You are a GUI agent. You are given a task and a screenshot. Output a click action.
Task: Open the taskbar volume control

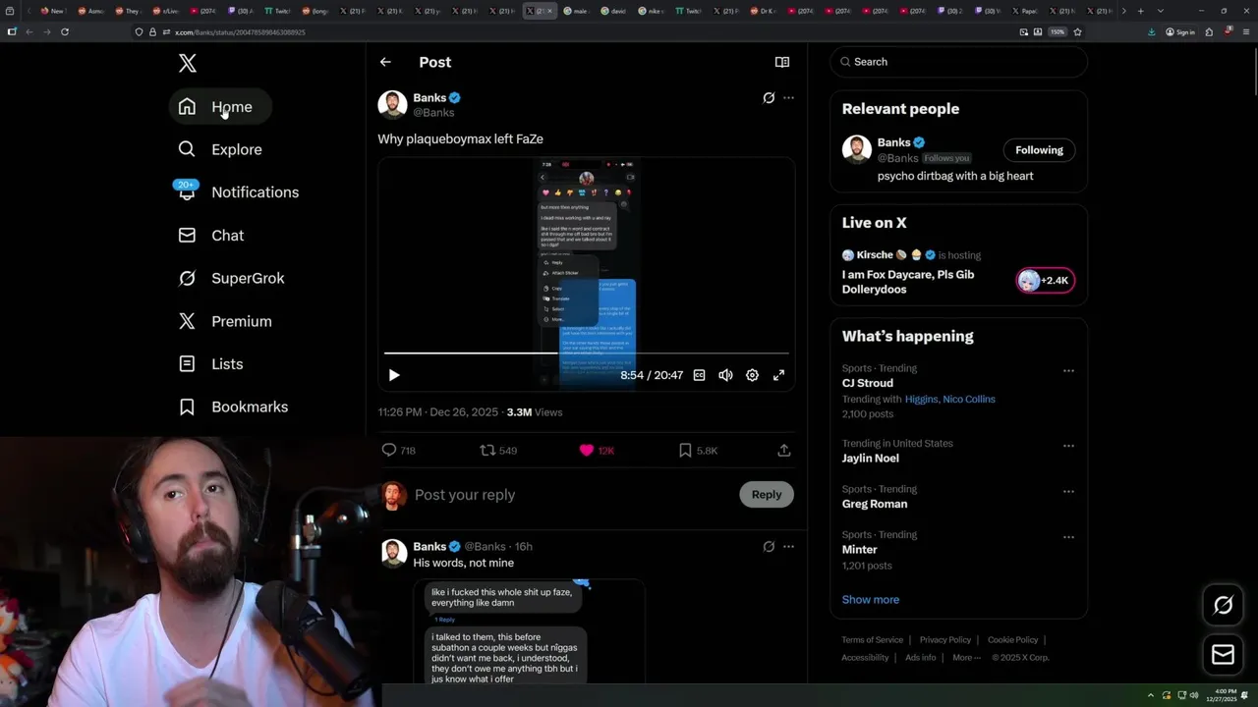(1194, 695)
